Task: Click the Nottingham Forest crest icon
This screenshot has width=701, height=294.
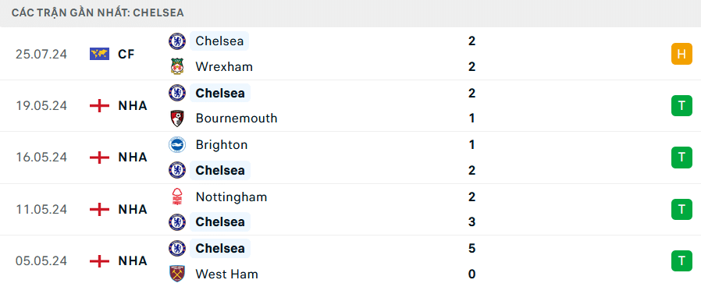Action: coord(177,197)
